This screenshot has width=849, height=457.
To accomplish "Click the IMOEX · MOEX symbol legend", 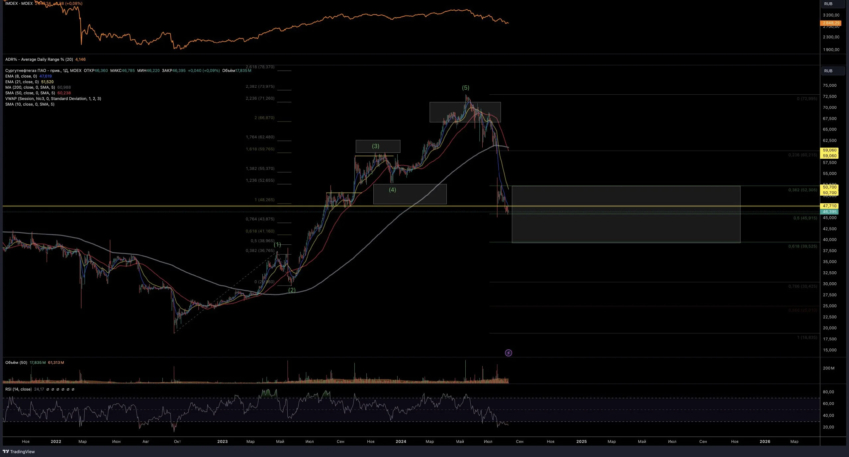I will click(19, 3).
